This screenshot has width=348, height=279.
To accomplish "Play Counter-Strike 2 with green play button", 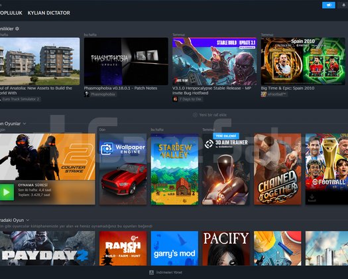I will tap(7, 192).
